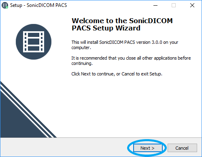Click the grayed-out maximize button
Viewport: 202px width, 157px height.
click(174, 5)
